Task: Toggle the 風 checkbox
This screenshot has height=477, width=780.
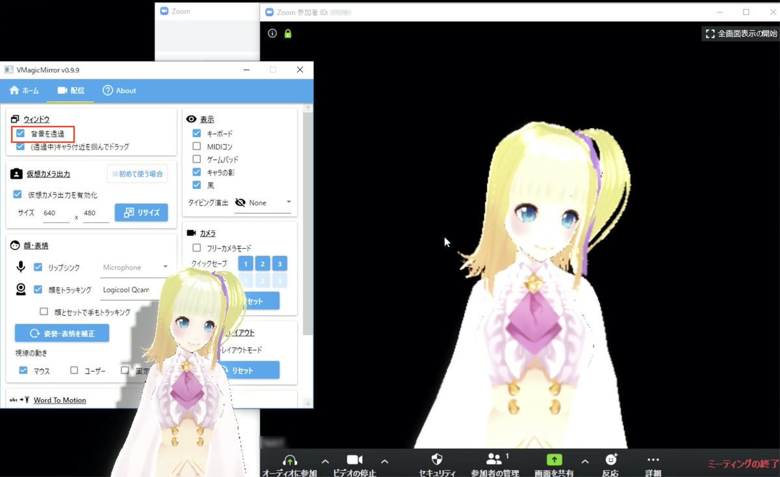Action: click(197, 185)
